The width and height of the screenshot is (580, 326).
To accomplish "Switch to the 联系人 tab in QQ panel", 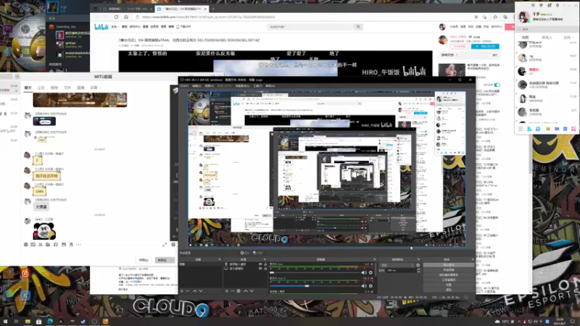I will [547, 38].
